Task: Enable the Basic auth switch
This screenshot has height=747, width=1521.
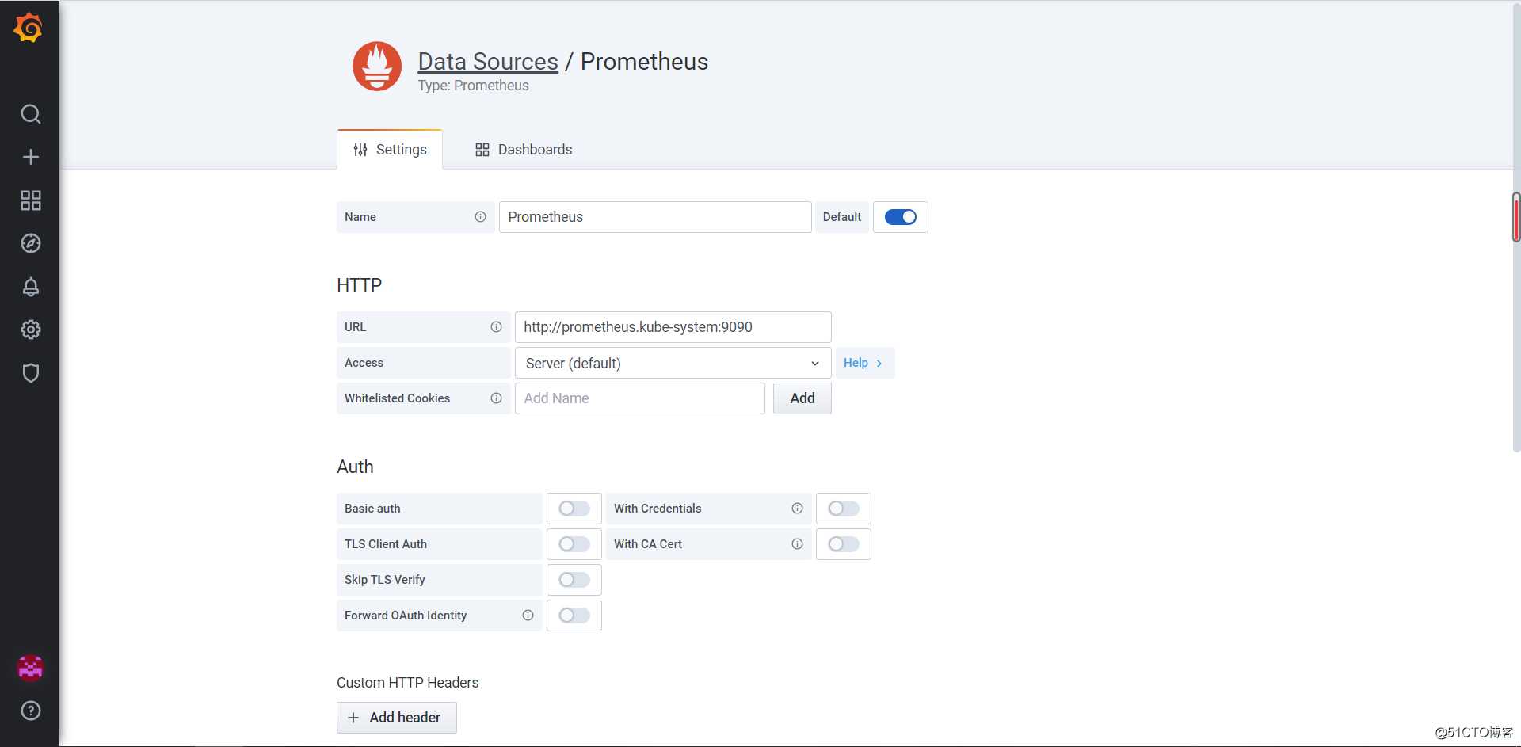Action: pos(574,509)
